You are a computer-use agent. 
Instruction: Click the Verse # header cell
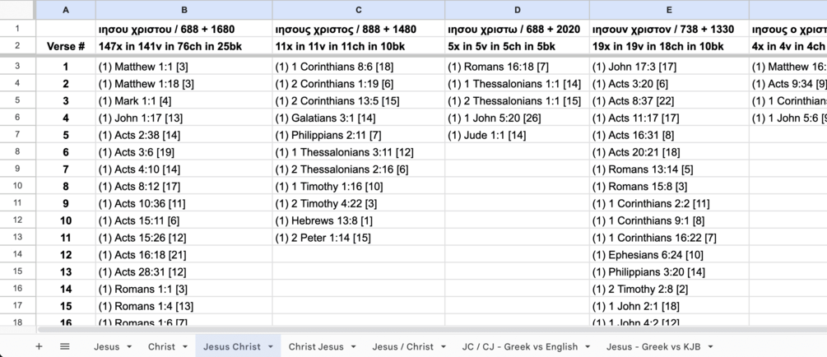66,47
